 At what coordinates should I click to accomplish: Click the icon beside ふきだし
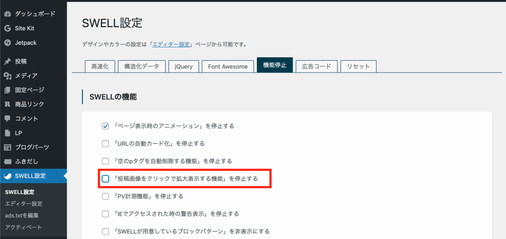tap(7, 161)
